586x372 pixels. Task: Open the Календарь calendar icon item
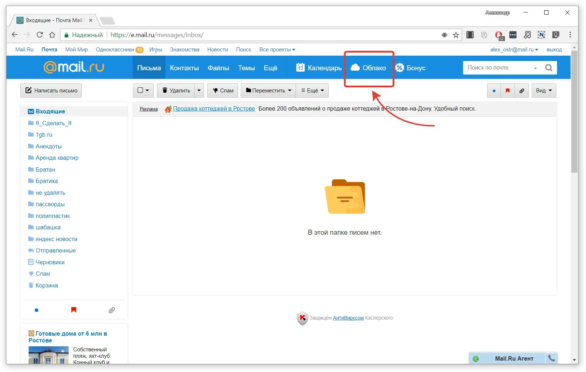(x=318, y=68)
